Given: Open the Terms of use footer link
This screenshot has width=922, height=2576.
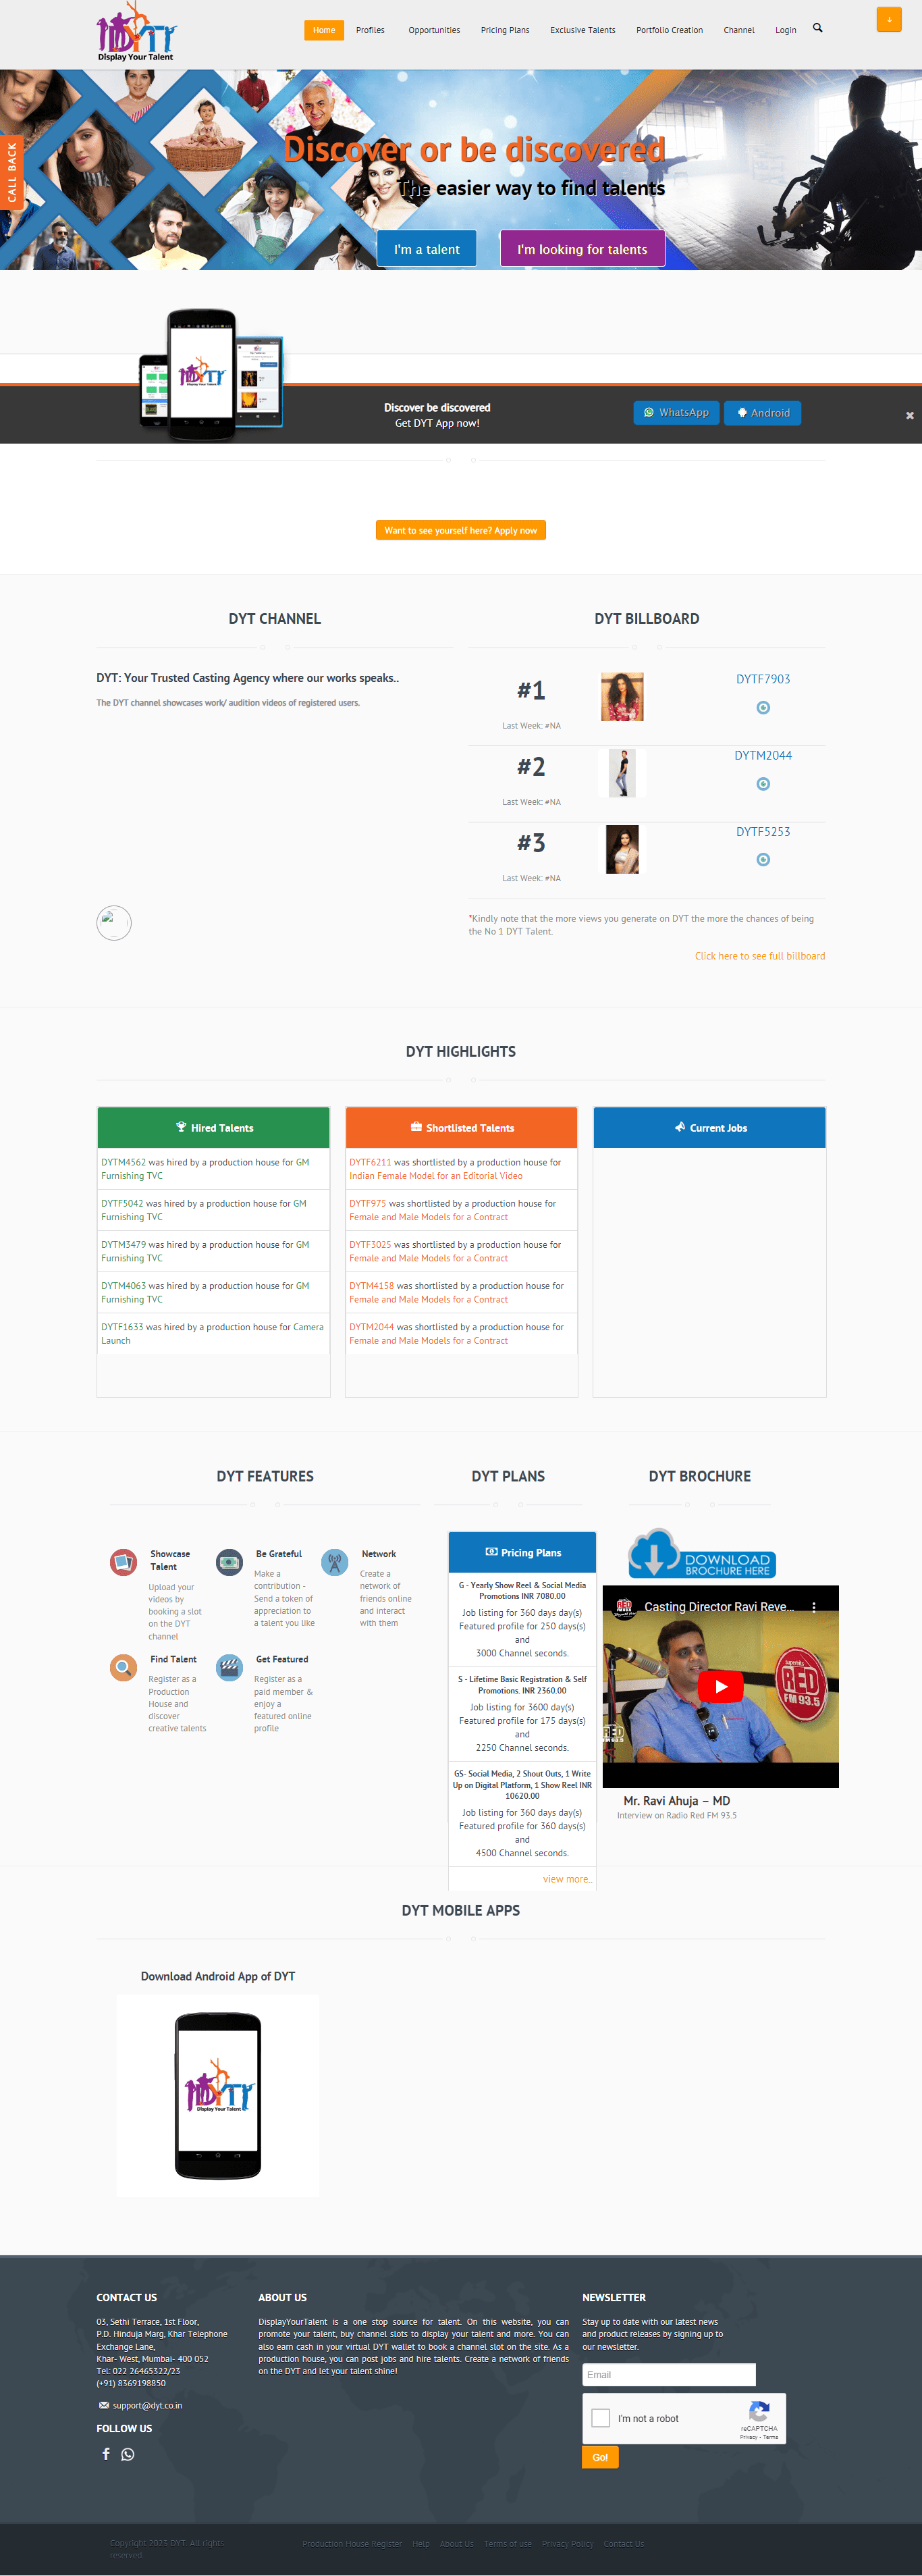Looking at the screenshot, I should [x=508, y=2543].
